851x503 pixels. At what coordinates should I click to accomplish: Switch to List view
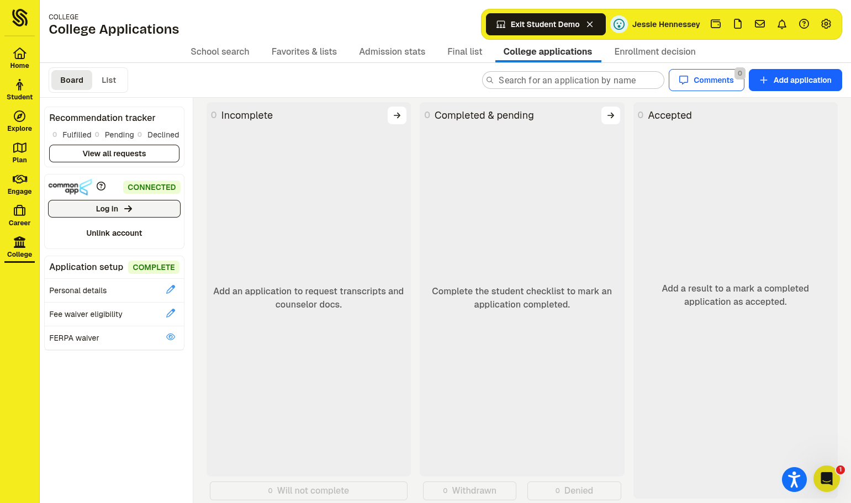(109, 80)
